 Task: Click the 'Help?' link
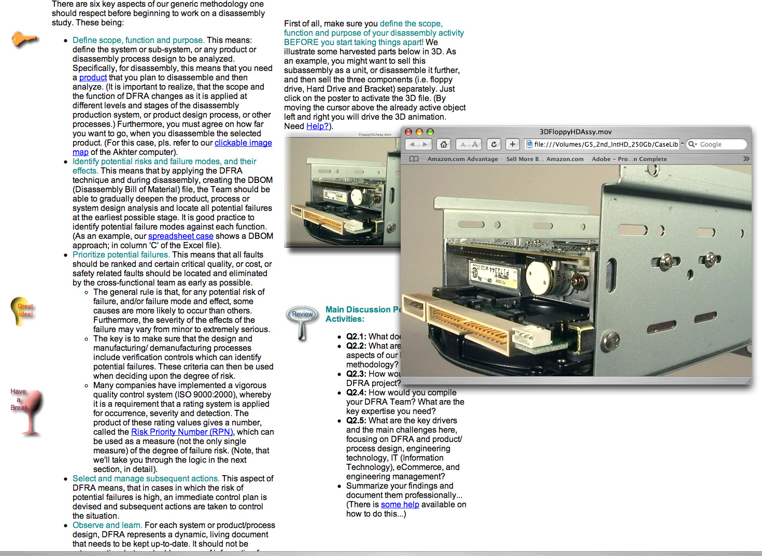point(317,126)
